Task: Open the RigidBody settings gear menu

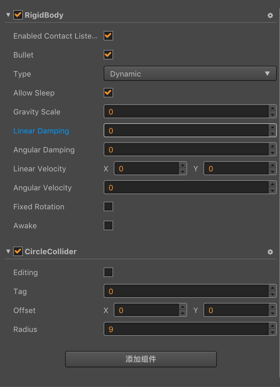Action: click(x=270, y=15)
